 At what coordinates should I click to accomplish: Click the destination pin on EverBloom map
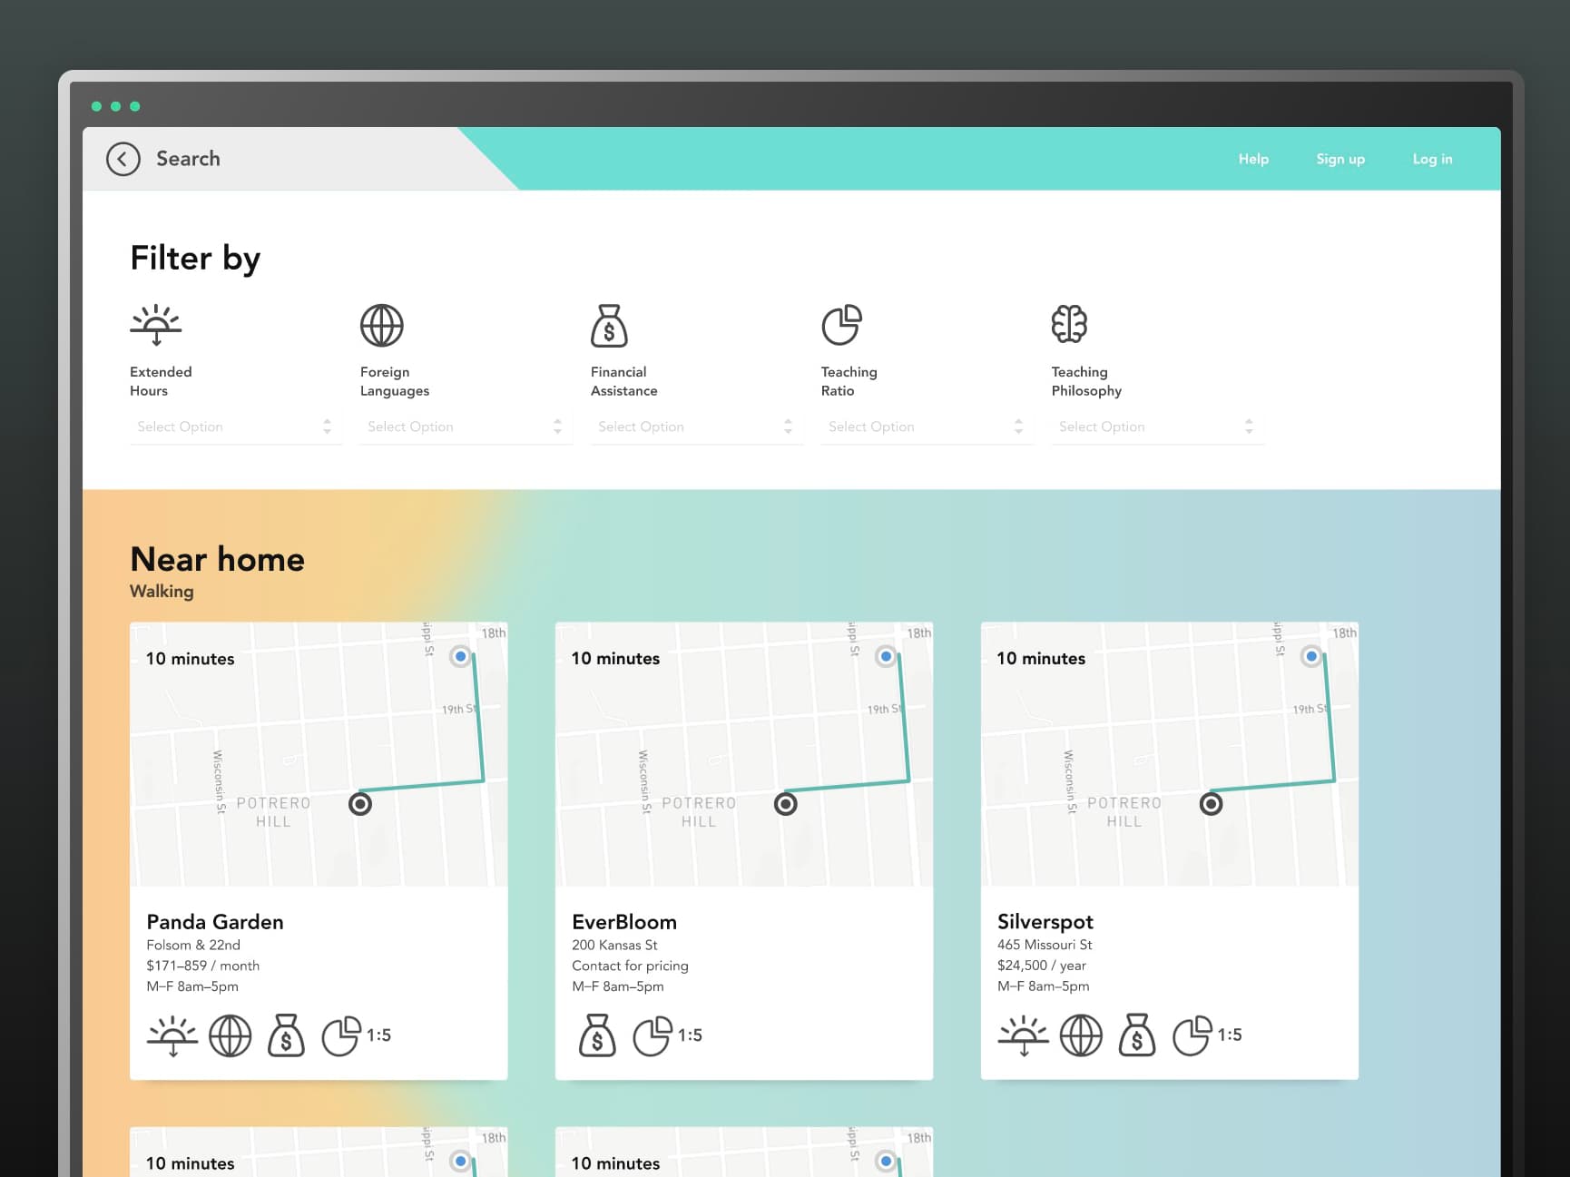pyautogui.click(x=786, y=804)
